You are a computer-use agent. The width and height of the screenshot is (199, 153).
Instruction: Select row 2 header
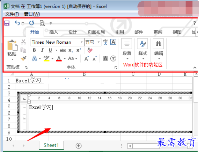tap(9, 87)
